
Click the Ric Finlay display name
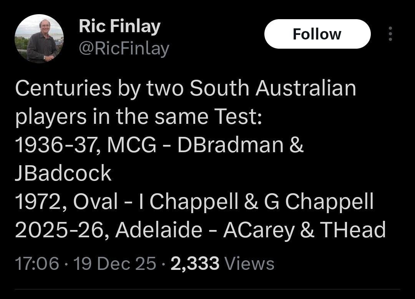120,26
